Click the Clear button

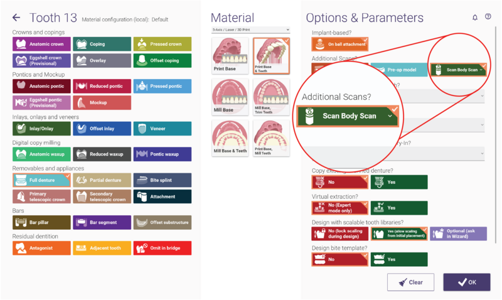(x=411, y=282)
